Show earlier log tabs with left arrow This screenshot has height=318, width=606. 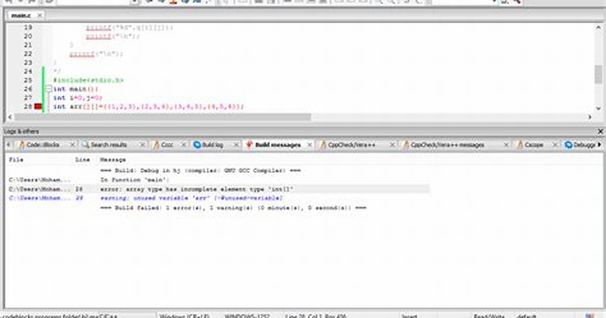point(9,145)
